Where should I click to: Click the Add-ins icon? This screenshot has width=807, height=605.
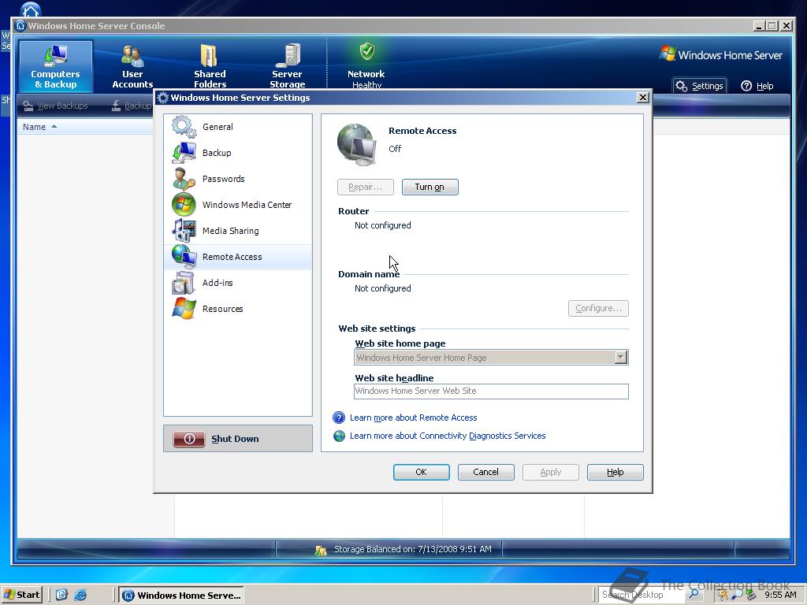click(x=184, y=283)
